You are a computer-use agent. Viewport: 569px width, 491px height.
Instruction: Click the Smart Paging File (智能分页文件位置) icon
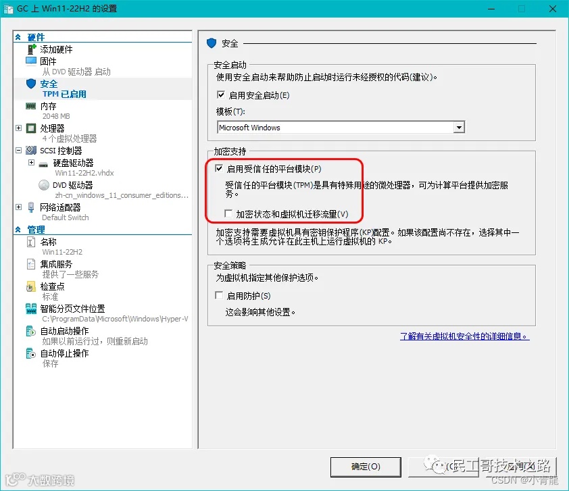31,309
